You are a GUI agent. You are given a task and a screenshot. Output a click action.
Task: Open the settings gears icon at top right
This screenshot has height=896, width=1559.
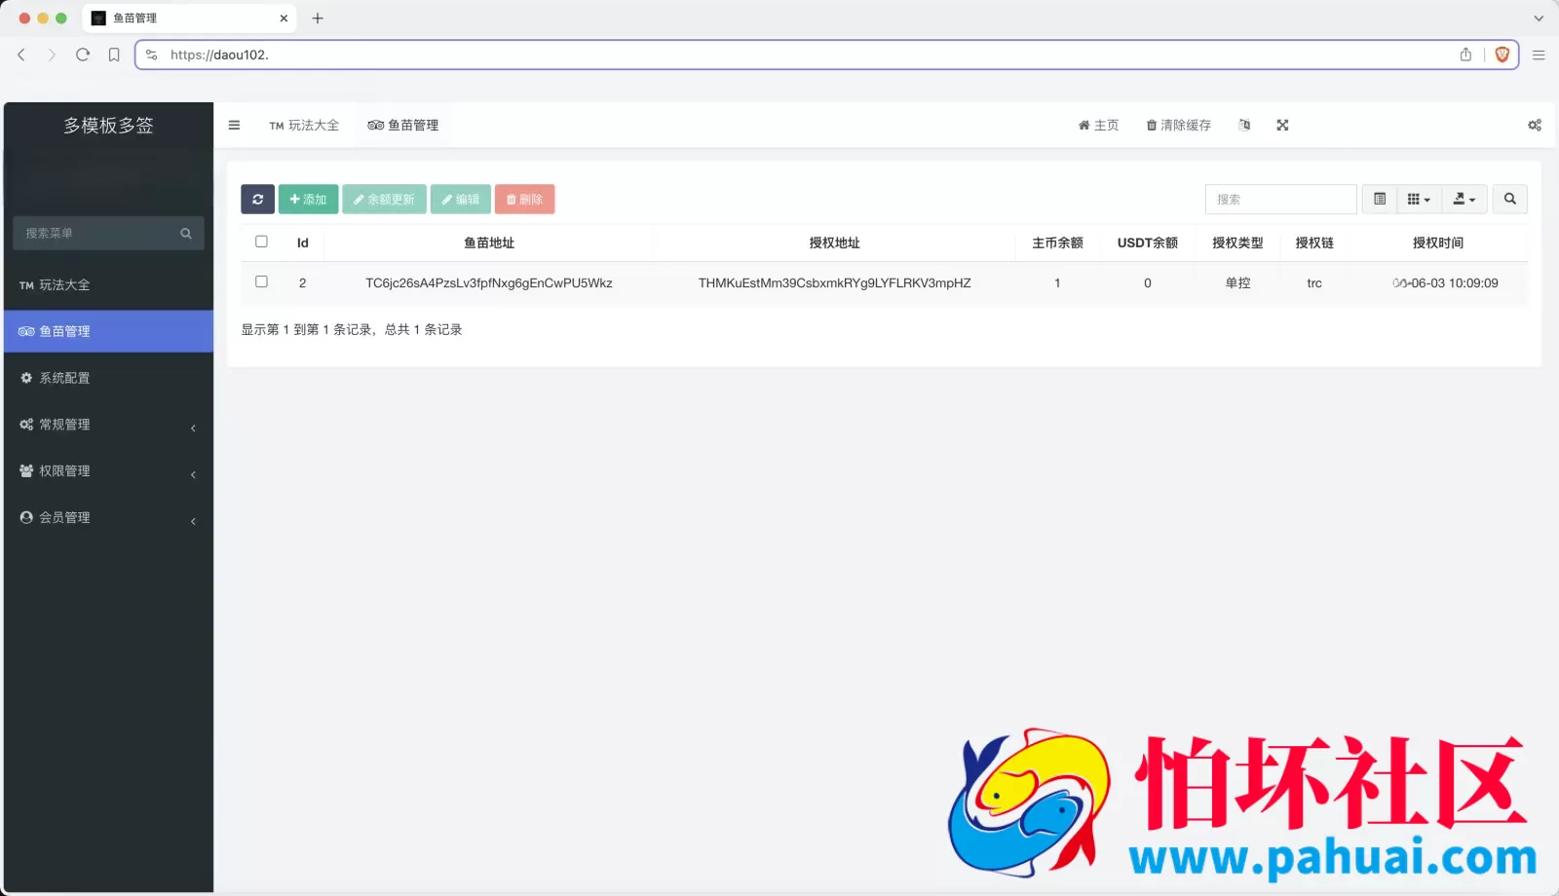click(1535, 125)
